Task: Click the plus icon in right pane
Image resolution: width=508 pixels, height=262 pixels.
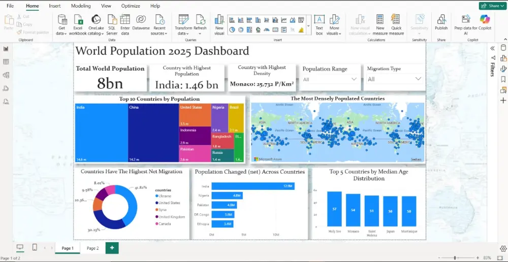Action: coord(503,101)
